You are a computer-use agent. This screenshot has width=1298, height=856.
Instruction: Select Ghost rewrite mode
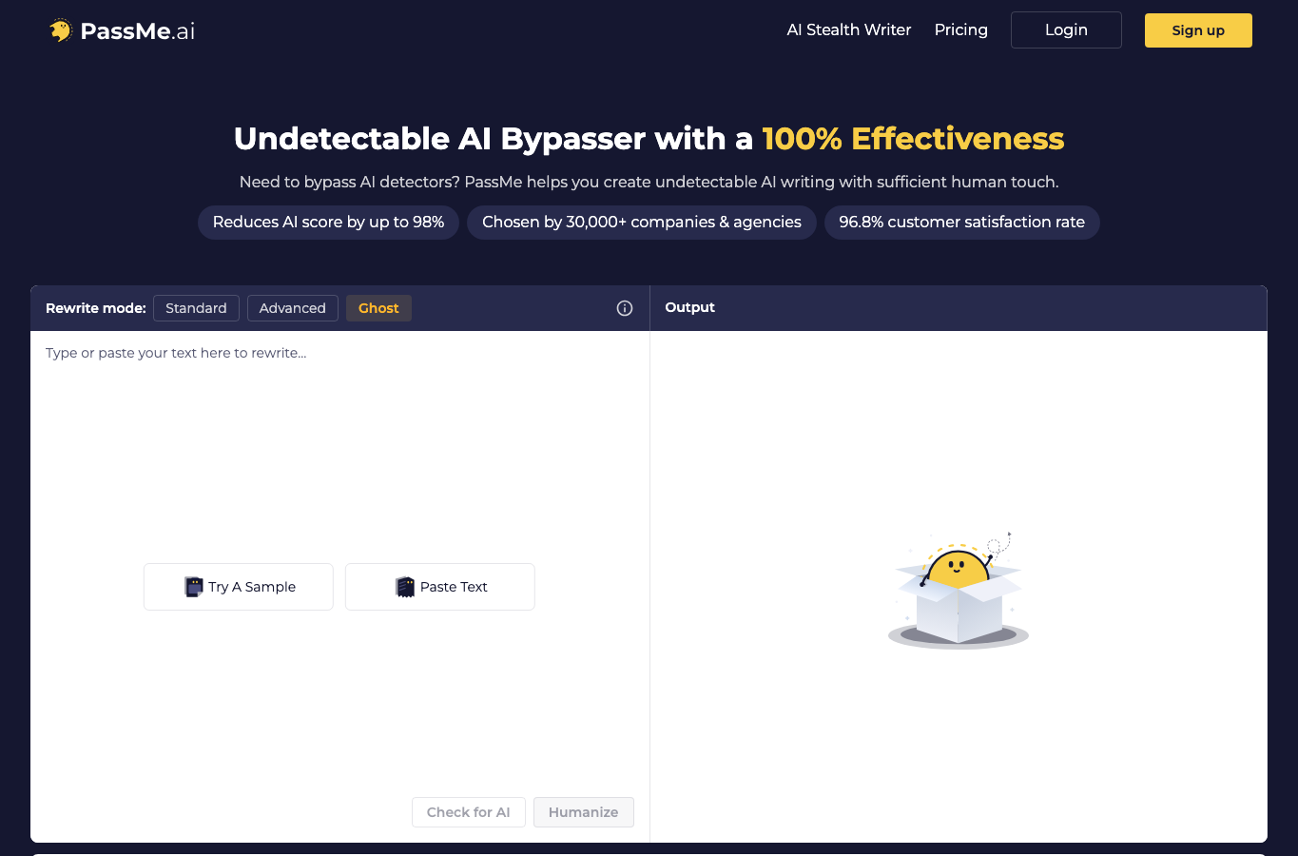tap(378, 308)
